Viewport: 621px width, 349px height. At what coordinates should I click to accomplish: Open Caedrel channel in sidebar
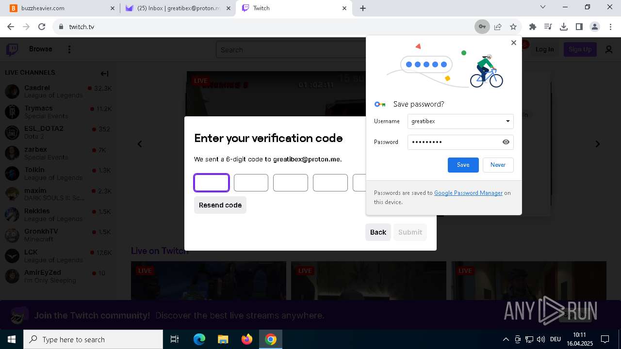click(x=58, y=92)
